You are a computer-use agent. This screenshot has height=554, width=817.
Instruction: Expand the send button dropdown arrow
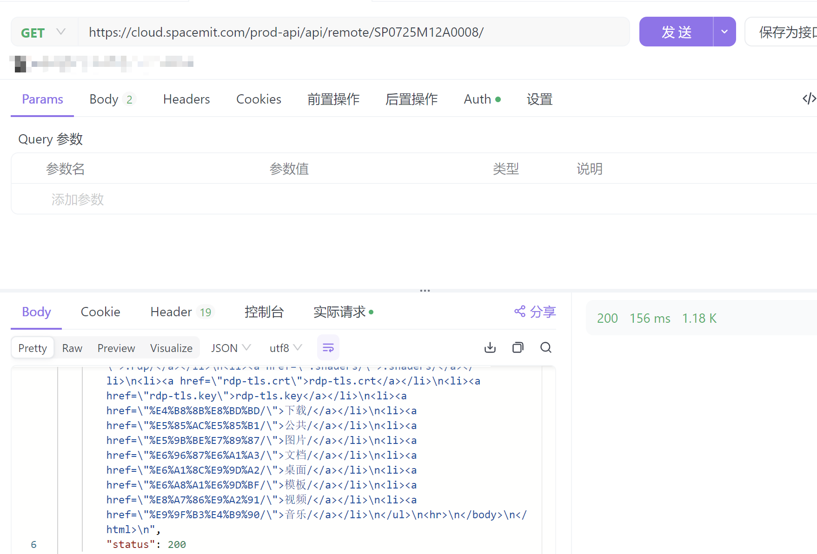pyautogui.click(x=724, y=32)
